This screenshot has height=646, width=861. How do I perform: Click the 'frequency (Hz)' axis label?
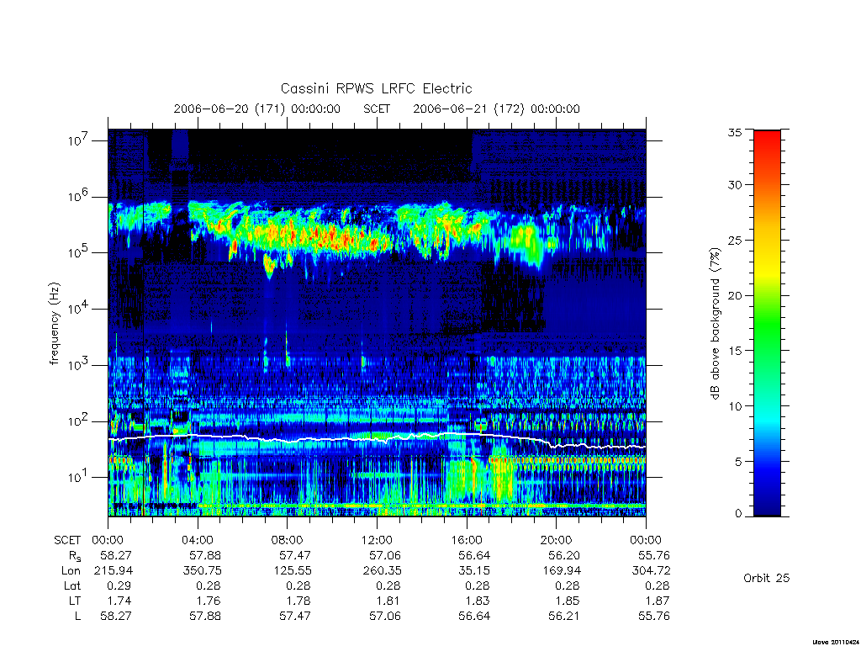point(54,323)
